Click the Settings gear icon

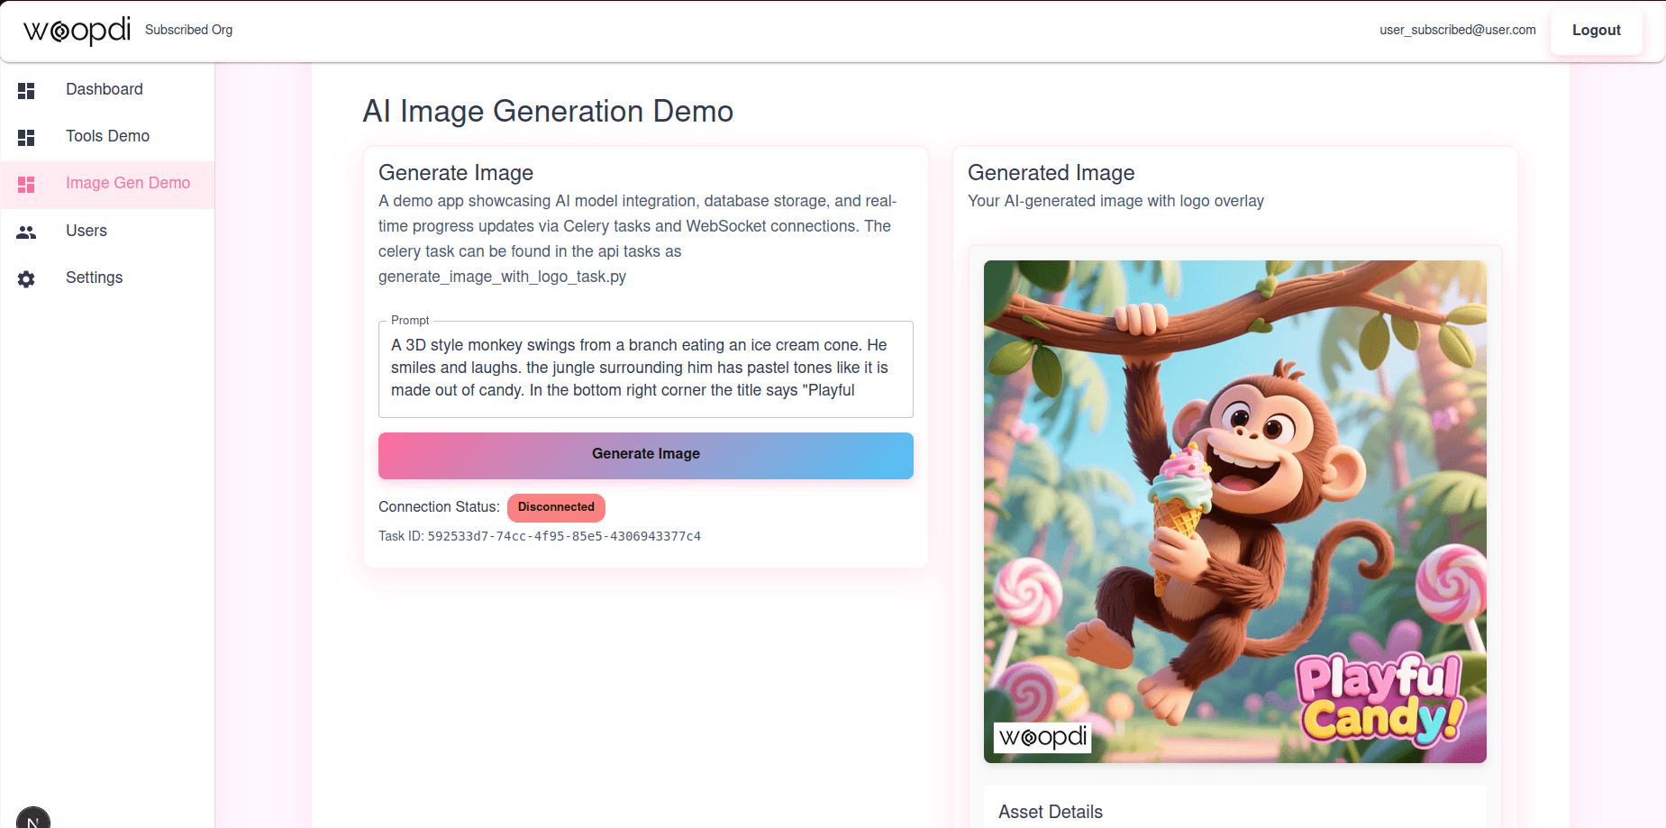pos(26,278)
